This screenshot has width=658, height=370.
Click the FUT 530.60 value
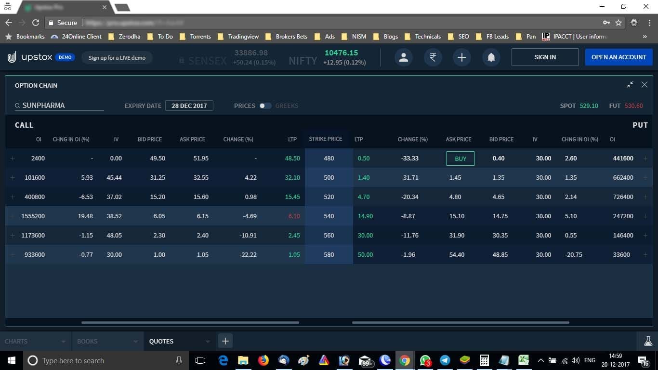[633, 106]
